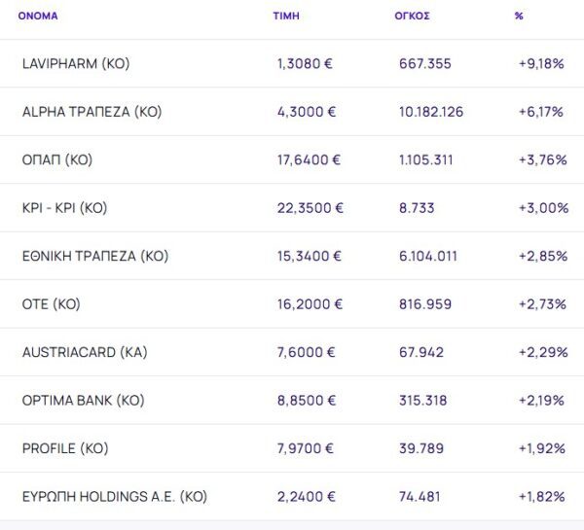The image size is (584, 530).
Task: Open the AUSTRIACARD (ΚΑ) listing
Action: (84, 352)
